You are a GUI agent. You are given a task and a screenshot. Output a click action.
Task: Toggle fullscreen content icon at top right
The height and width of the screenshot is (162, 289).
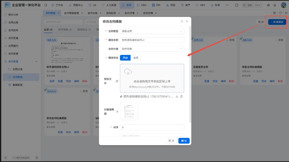pos(286,13)
